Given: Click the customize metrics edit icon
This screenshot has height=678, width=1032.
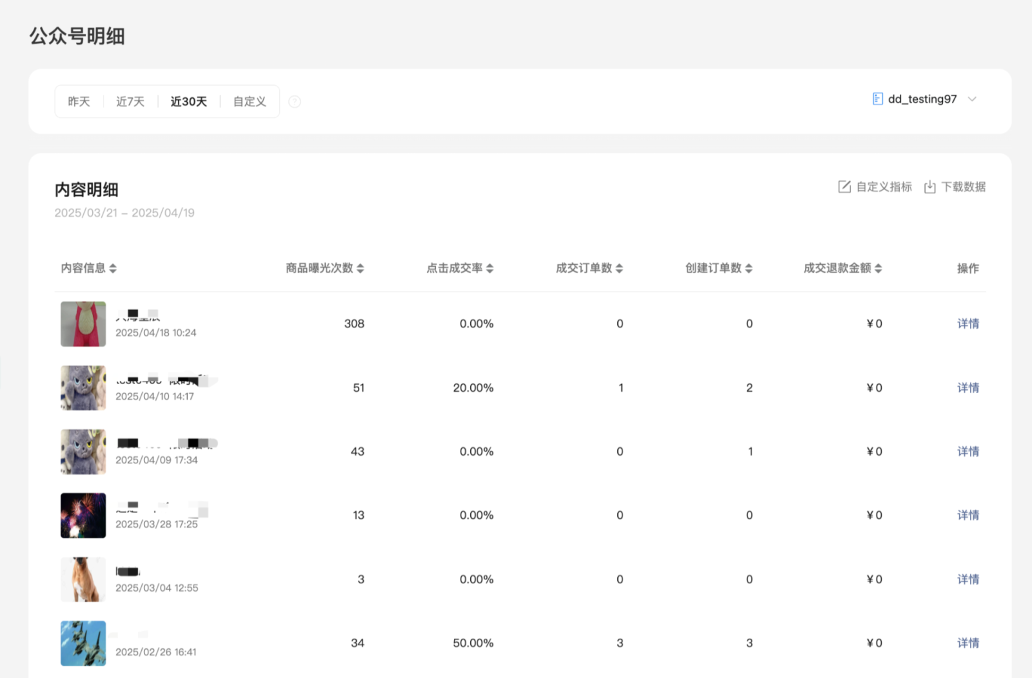Looking at the screenshot, I should [844, 187].
